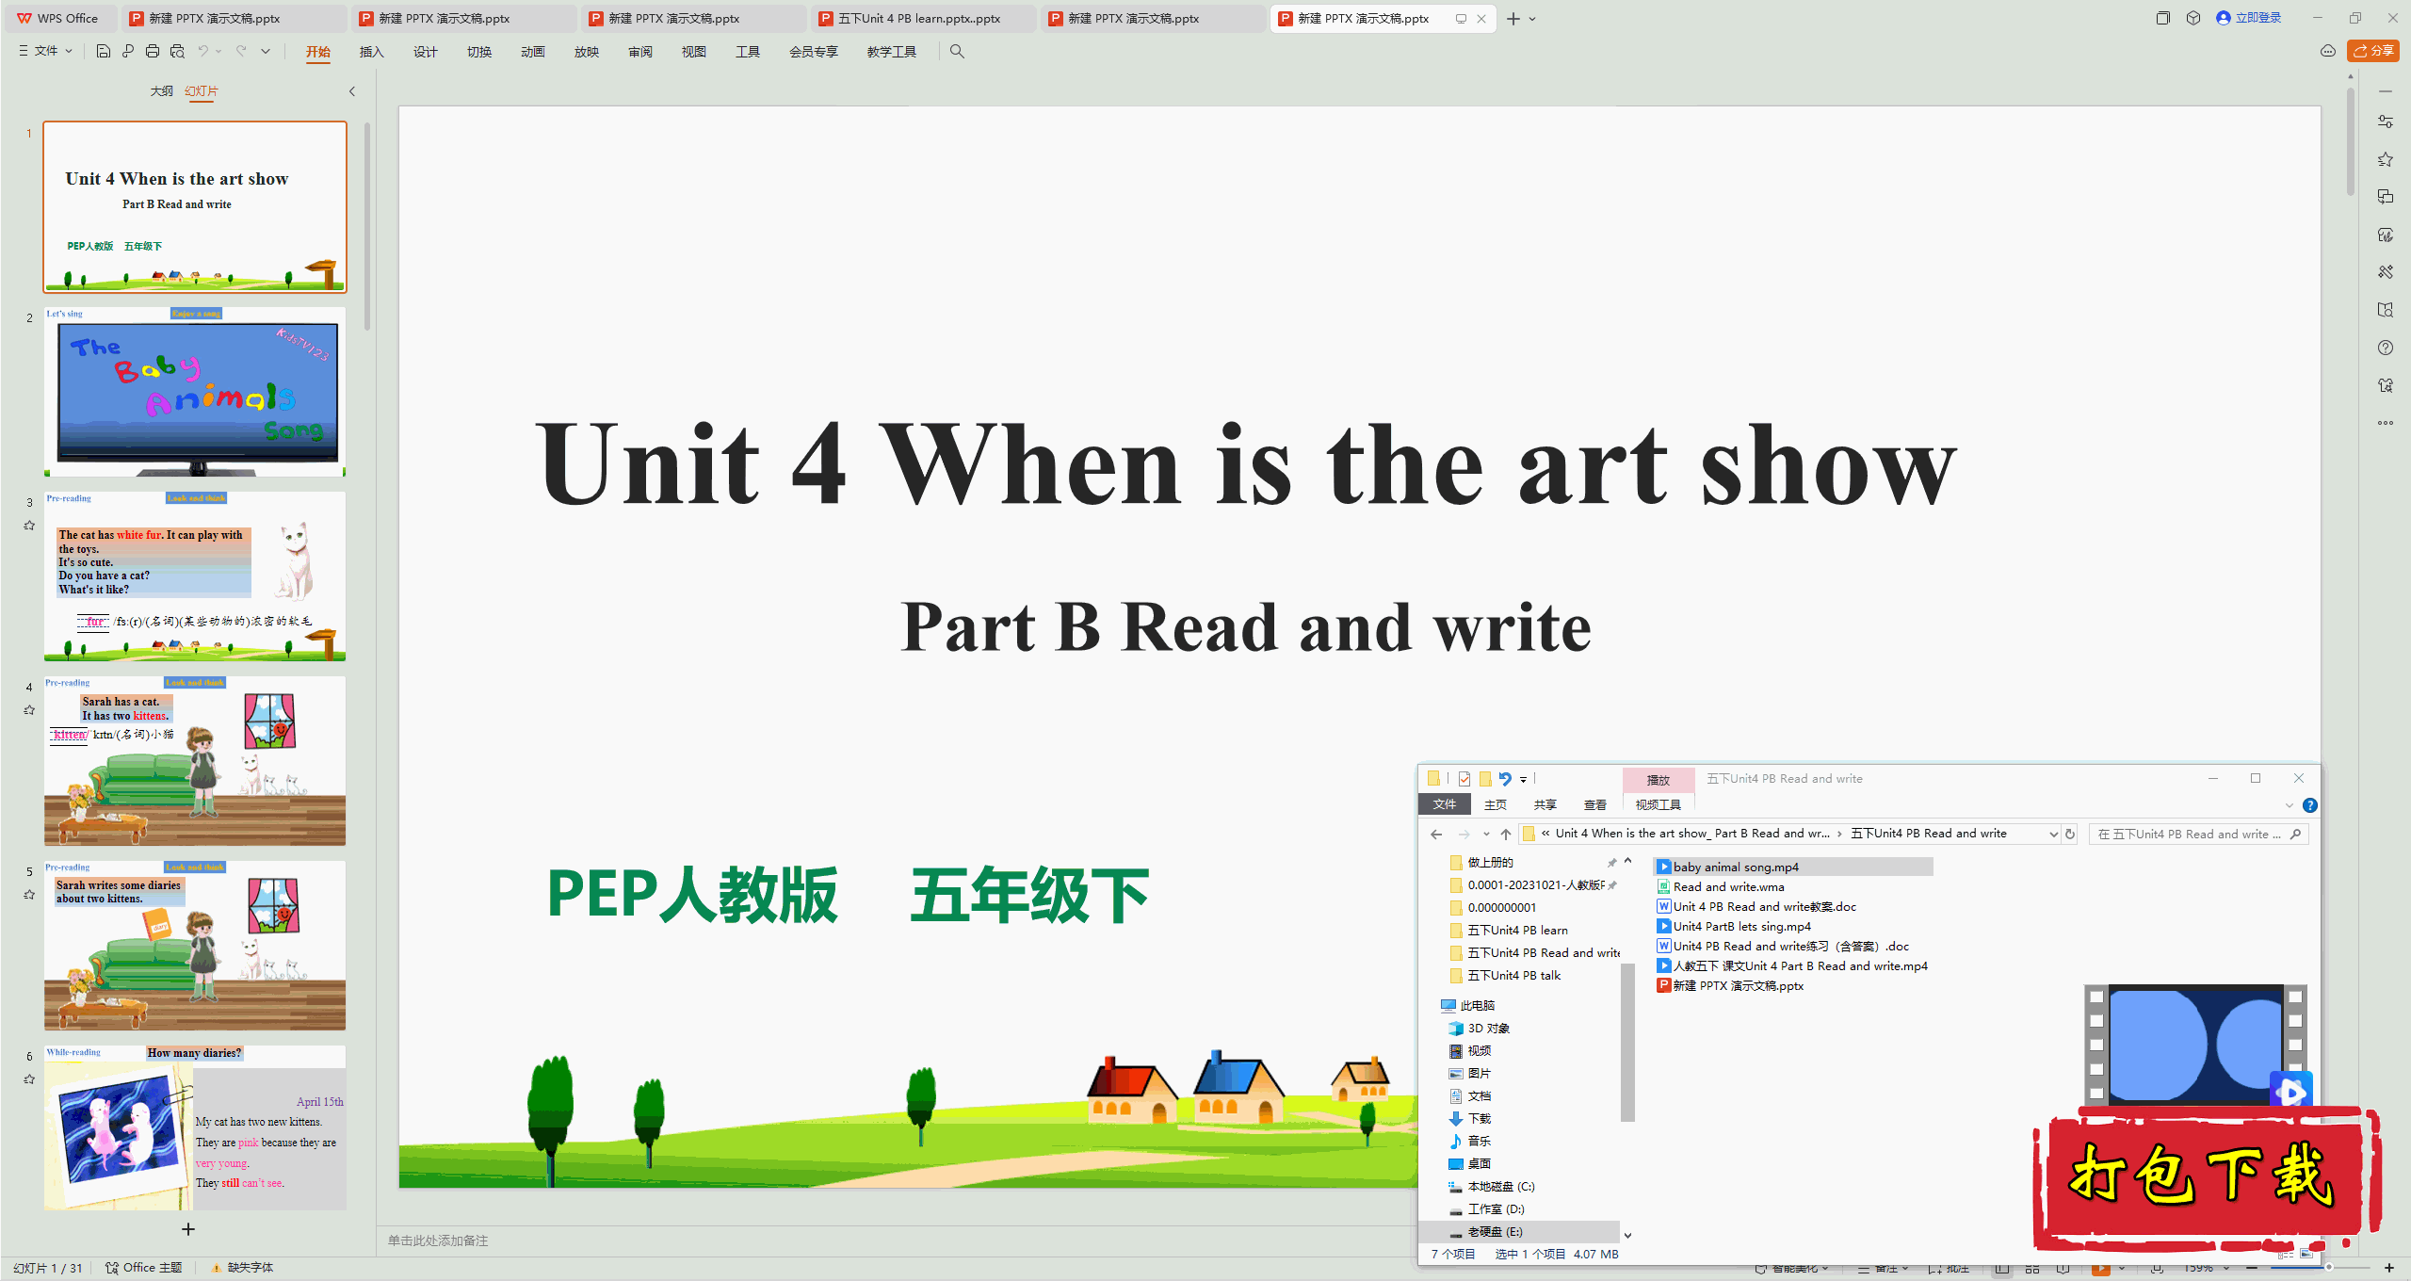Click Explorer tree scrollbar down arrow
This screenshot has width=2411, height=1281.
coord(1627,1235)
